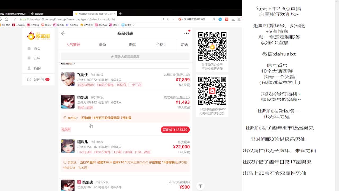The height and width of the screenshot is (191, 339).
Task: Select the 最新 tab
Action: 102,45
